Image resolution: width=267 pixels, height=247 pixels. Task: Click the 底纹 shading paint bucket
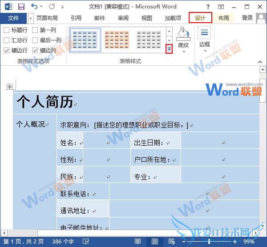coord(183,34)
